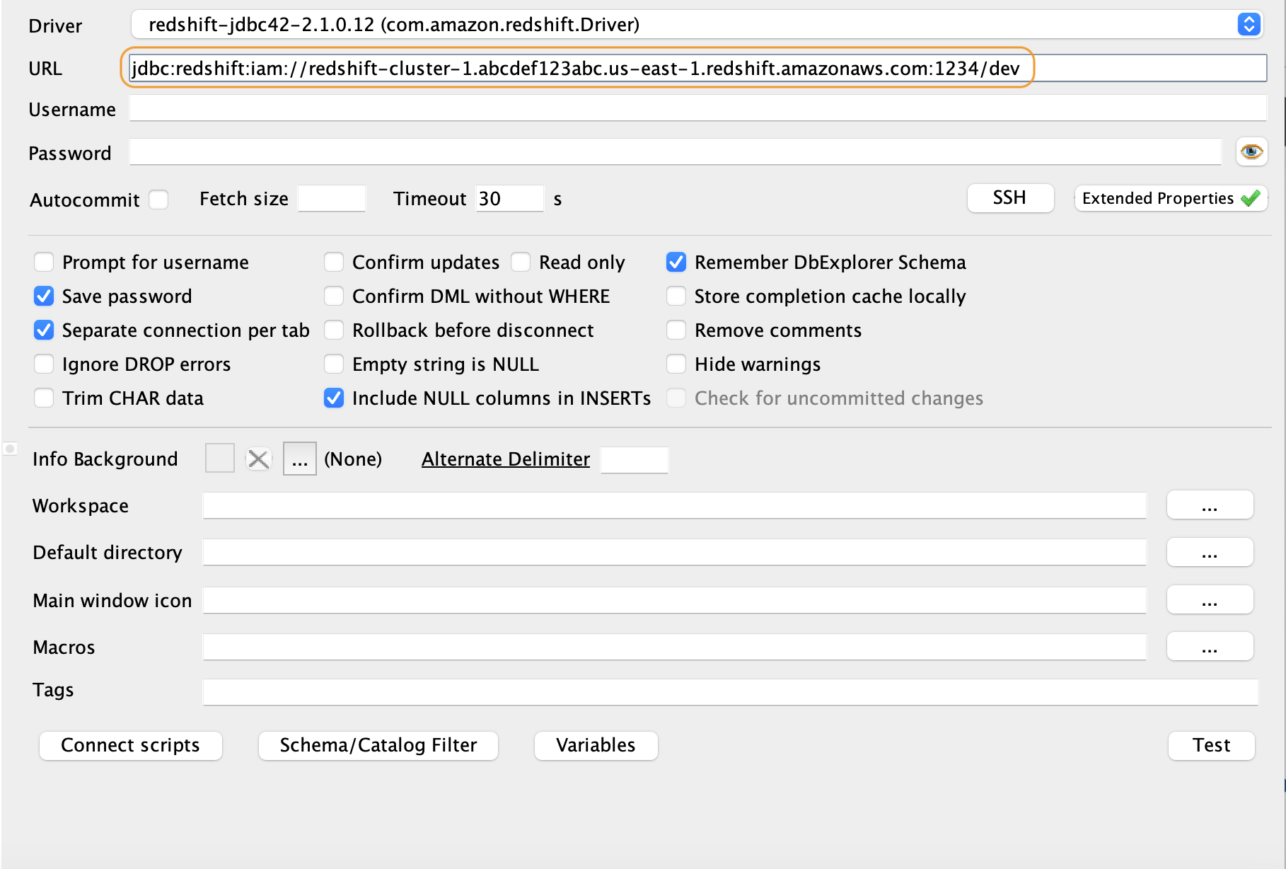1286x869 pixels.
Task: Toggle Remember DbExplorer Schema
Action: point(676,262)
